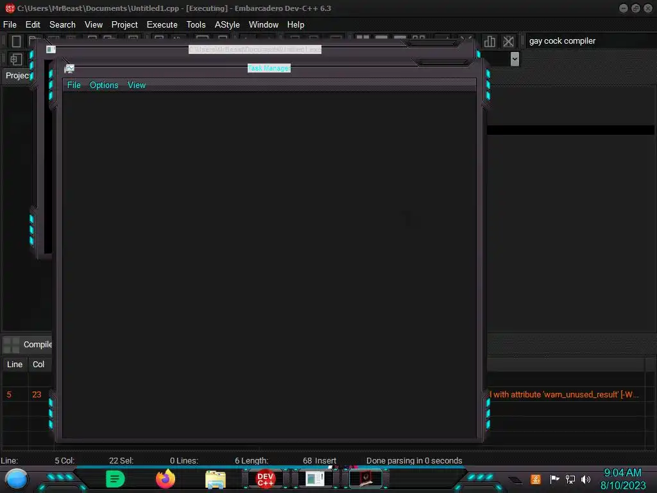
Task: Open the AStyle menu
Action: (x=227, y=25)
